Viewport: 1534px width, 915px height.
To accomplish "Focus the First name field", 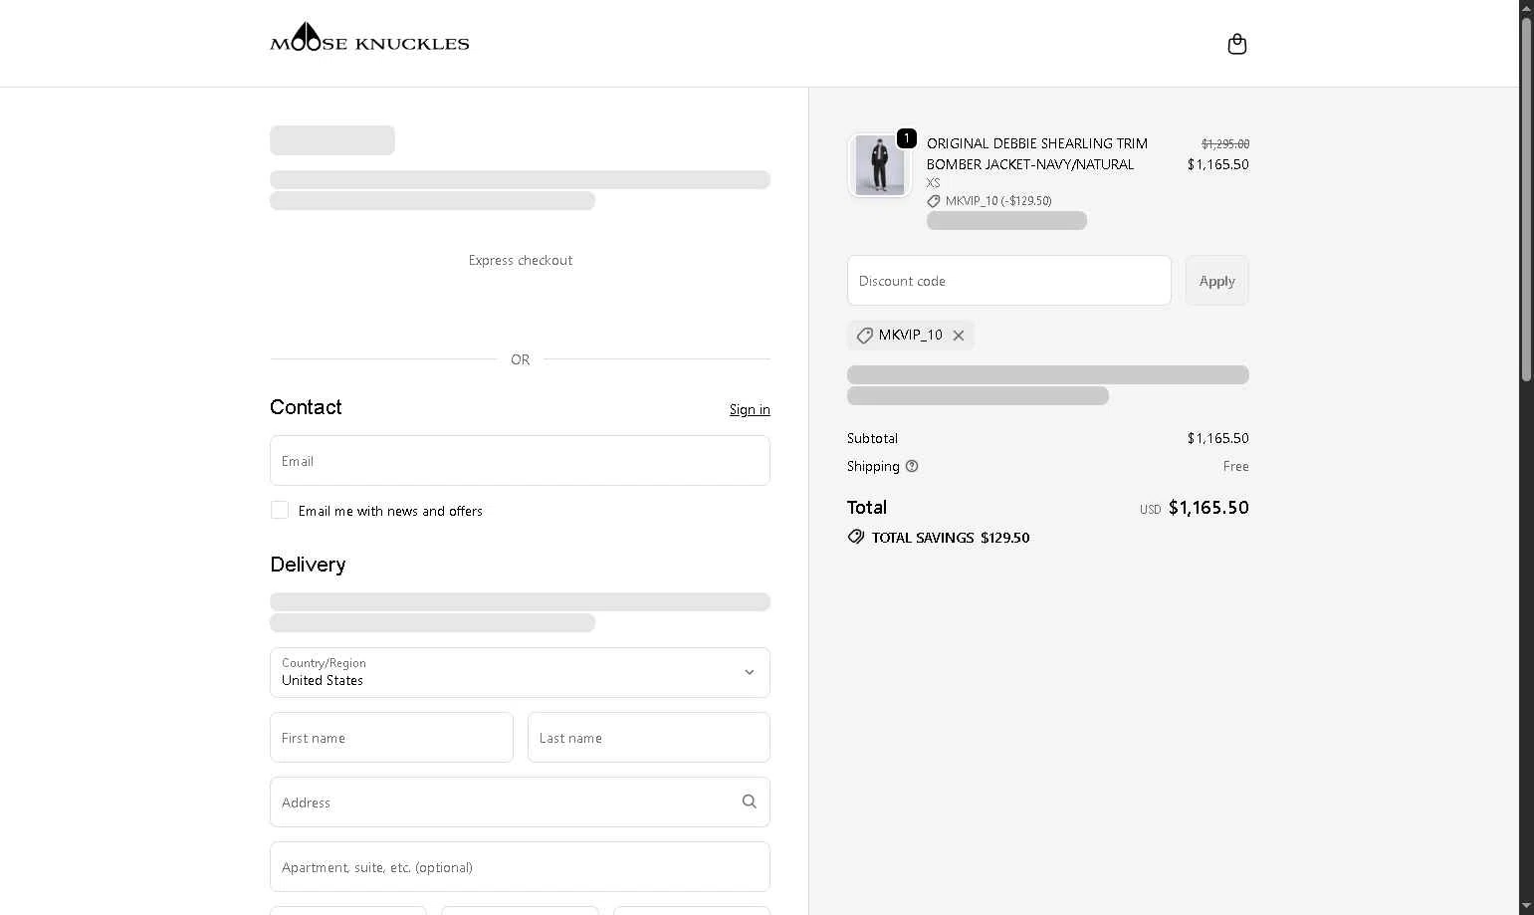I will pyautogui.click(x=391, y=737).
